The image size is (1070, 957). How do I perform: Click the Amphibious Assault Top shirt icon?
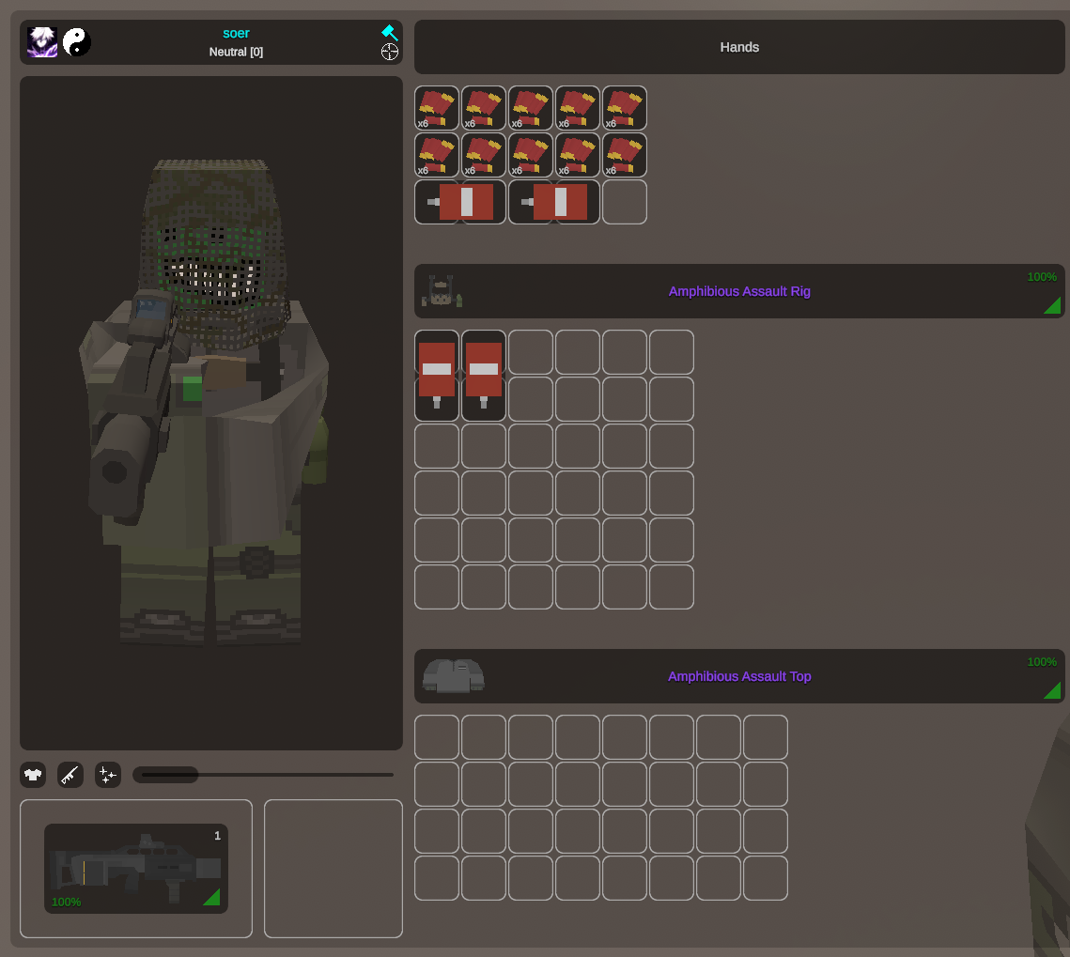[x=453, y=676]
